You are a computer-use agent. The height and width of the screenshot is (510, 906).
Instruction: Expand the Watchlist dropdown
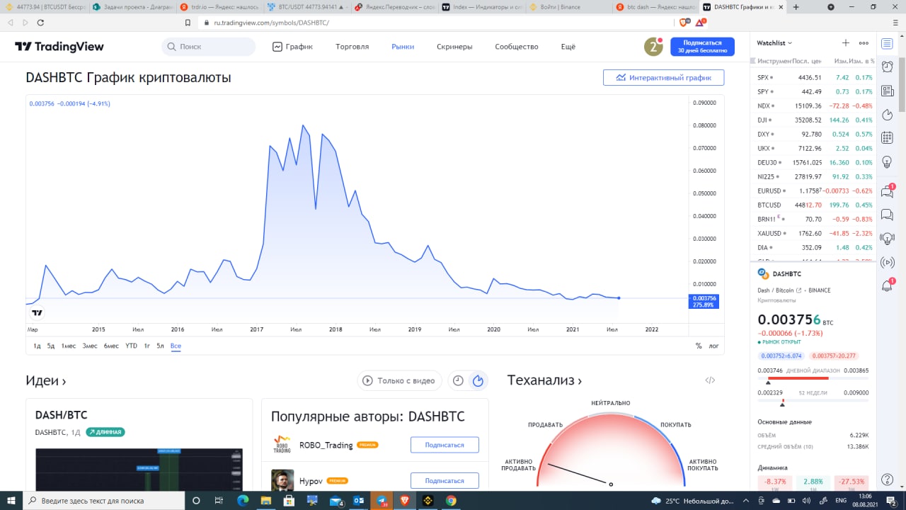[774, 43]
